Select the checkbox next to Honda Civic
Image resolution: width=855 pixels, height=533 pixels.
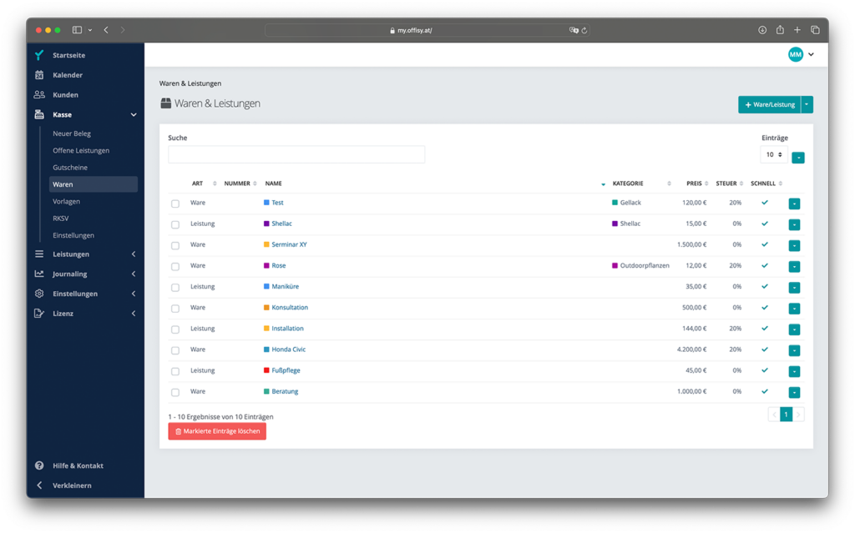175,350
